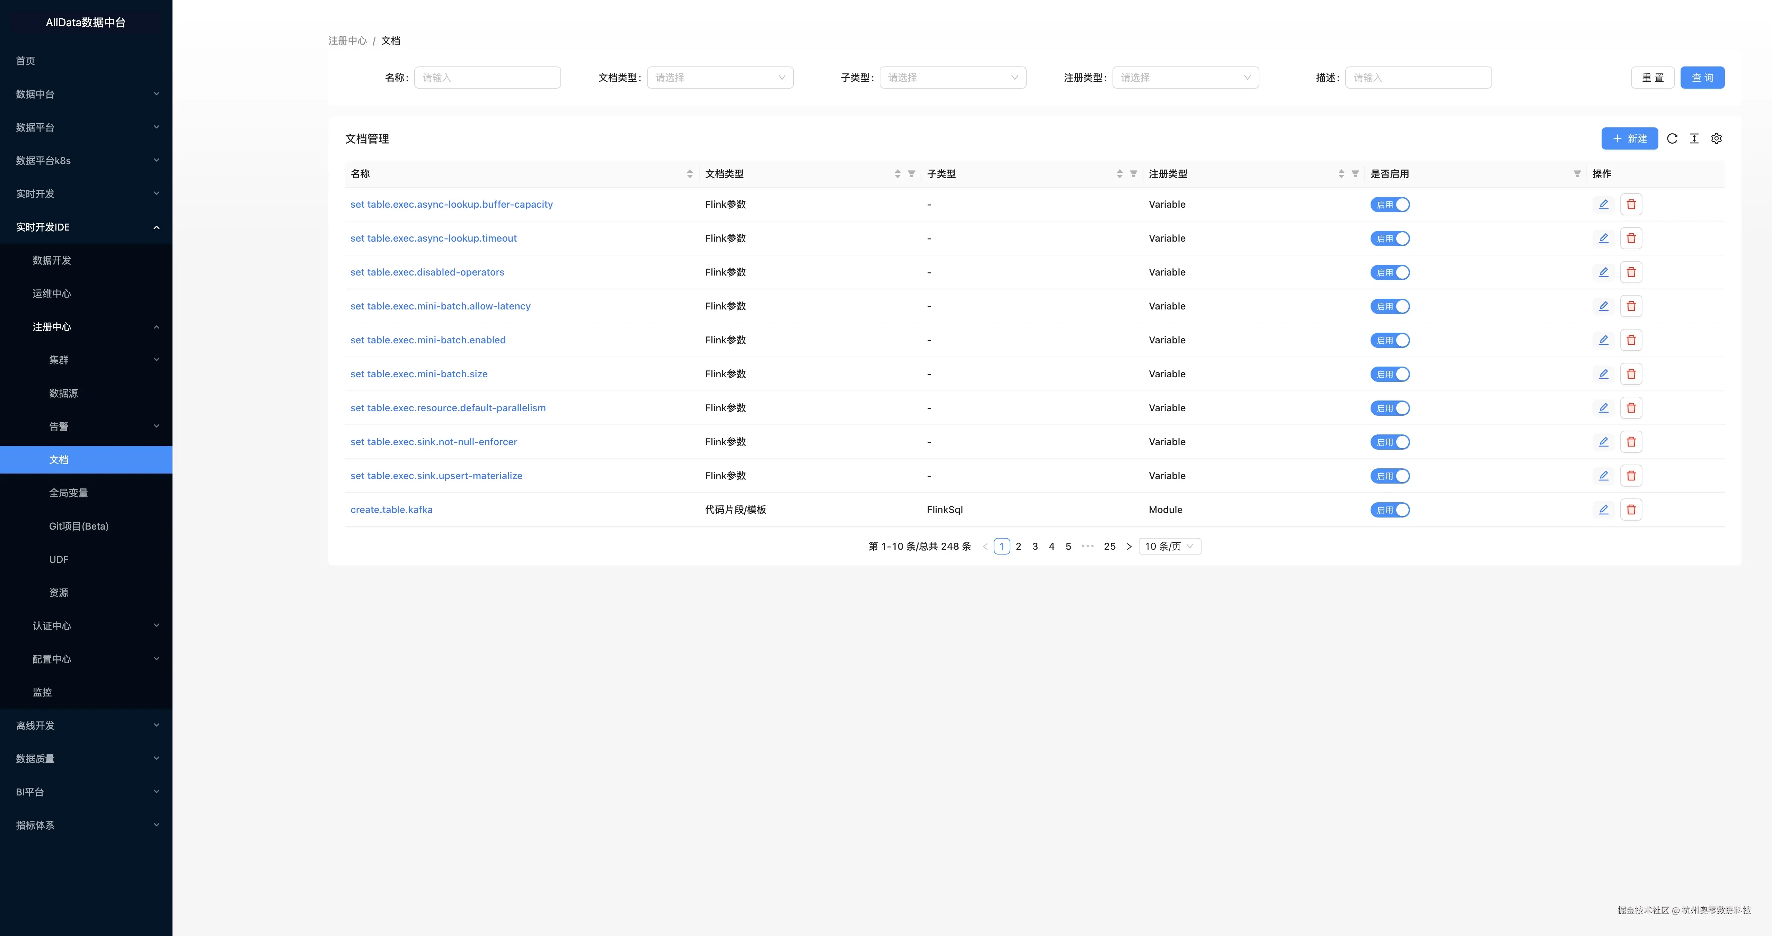Open the 10 条/页 page size selector
This screenshot has height=936, width=1772.
coord(1169,547)
